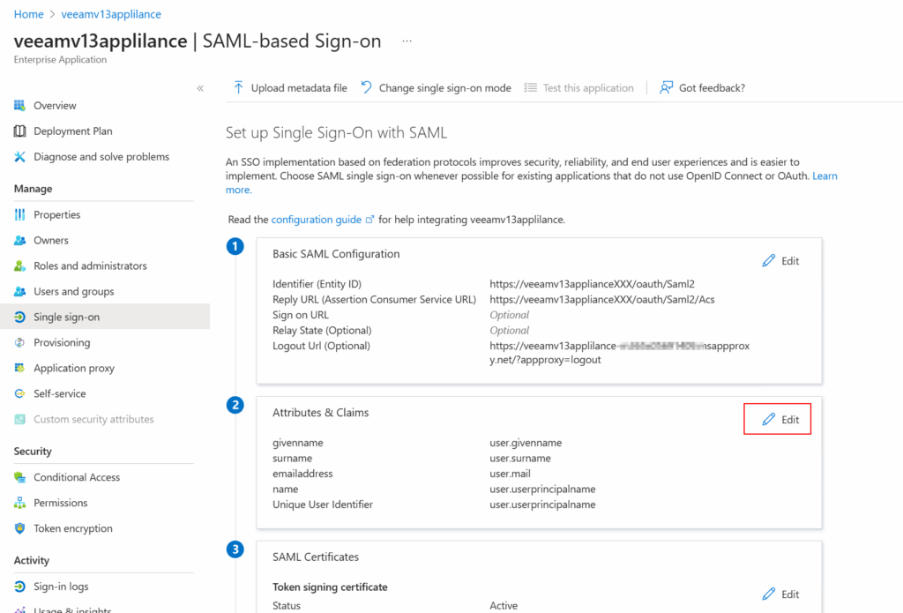Open Sign-in logs under Activity
The height and width of the screenshot is (613, 903).
61,587
